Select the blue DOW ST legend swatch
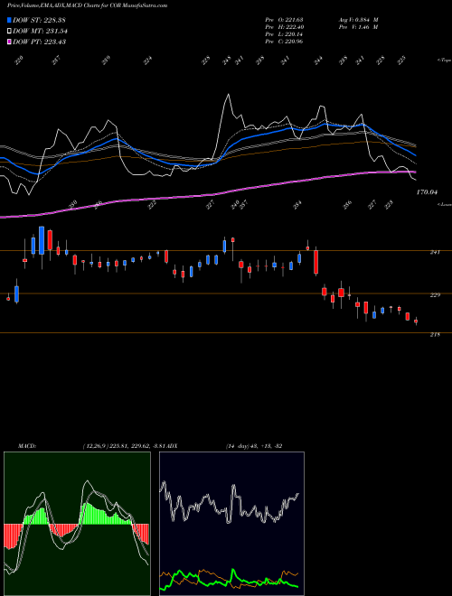Image resolution: width=452 pixels, height=596 pixels. pyautogui.click(x=9, y=20)
